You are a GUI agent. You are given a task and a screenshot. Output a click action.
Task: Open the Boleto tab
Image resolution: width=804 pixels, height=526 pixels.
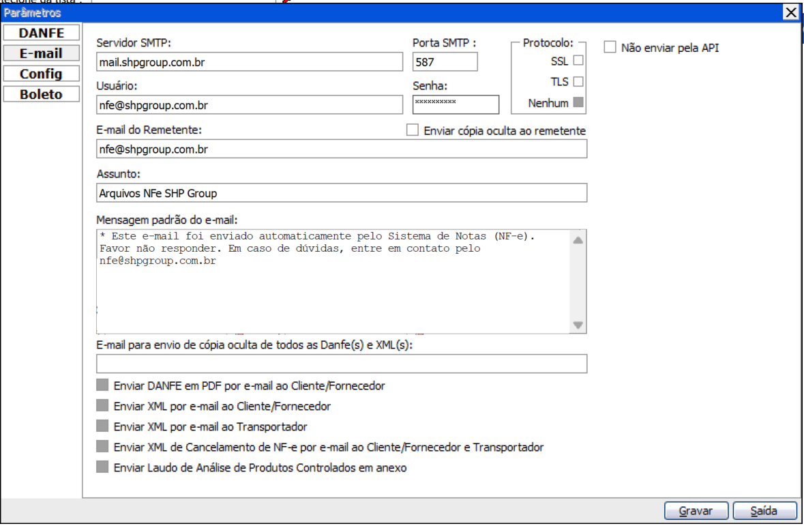[x=41, y=94]
